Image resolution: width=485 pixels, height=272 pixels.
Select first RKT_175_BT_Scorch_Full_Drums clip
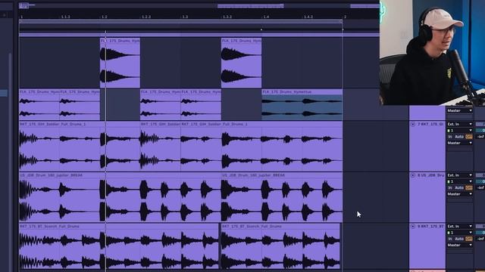(x=119, y=247)
